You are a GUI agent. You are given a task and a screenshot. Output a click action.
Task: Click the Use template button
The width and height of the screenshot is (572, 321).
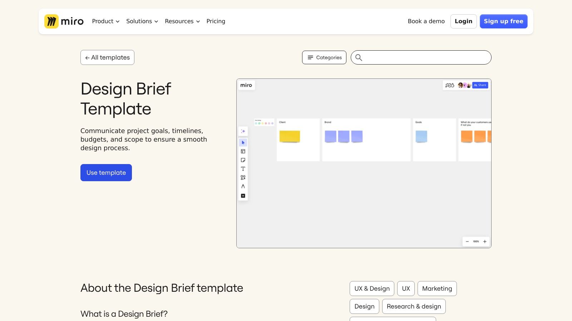point(106,173)
